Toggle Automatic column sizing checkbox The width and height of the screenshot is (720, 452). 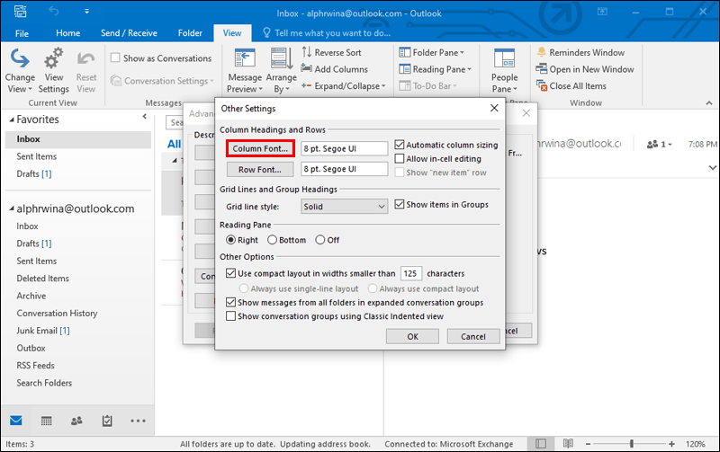coord(400,145)
